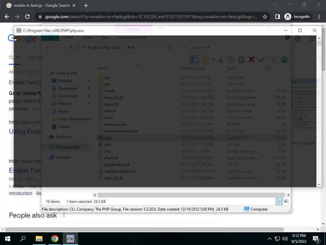Select the libeay32.dll file row

pos(192,98)
